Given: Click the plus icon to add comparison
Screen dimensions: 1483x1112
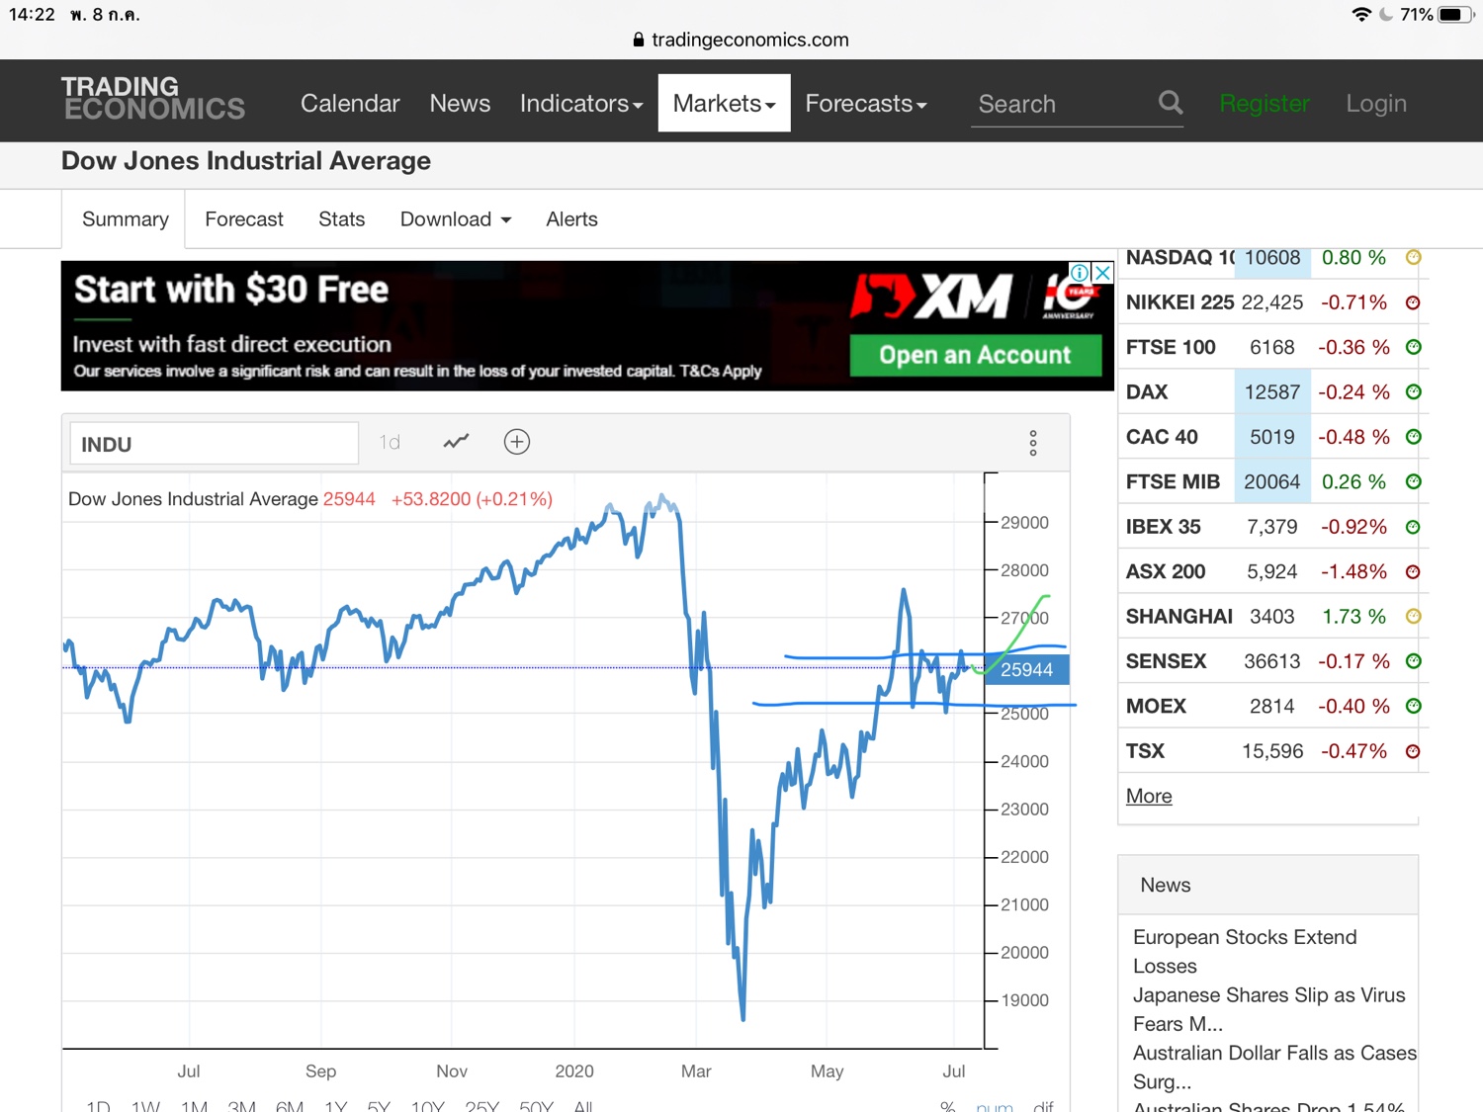Looking at the screenshot, I should 517,442.
